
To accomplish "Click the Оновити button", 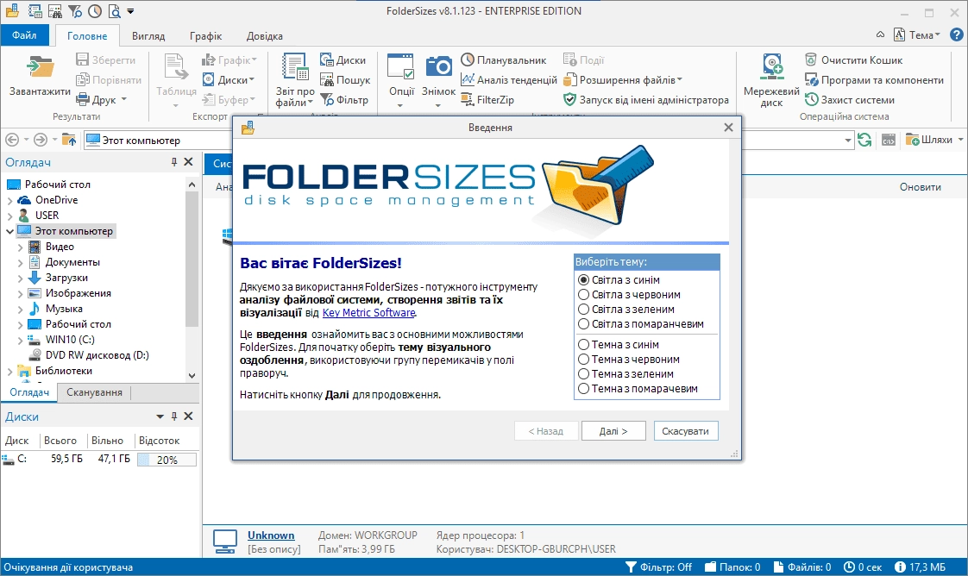I will pos(920,187).
